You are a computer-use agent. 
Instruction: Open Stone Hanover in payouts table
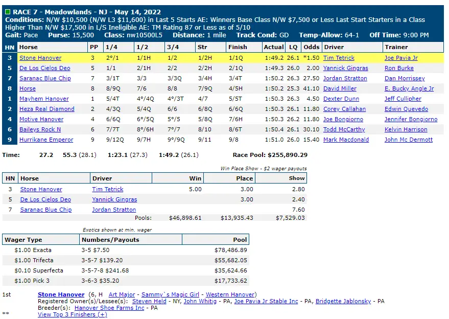coord(41,190)
